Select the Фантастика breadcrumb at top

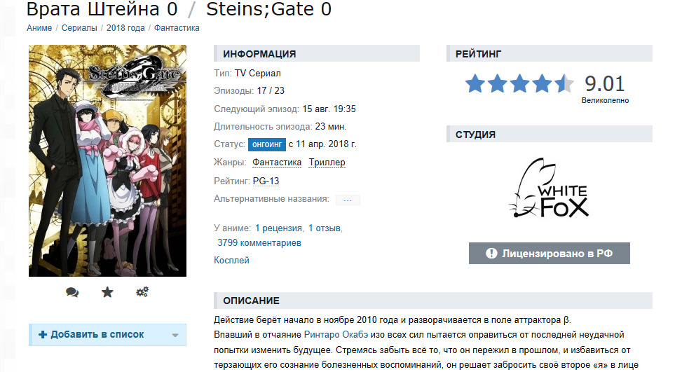(x=177, y=28)
